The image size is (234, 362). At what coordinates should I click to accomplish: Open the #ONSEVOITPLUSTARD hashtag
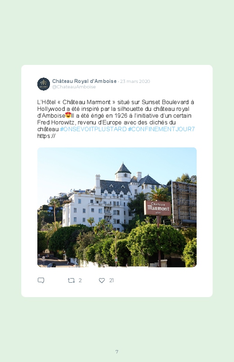tap(93, 129)
